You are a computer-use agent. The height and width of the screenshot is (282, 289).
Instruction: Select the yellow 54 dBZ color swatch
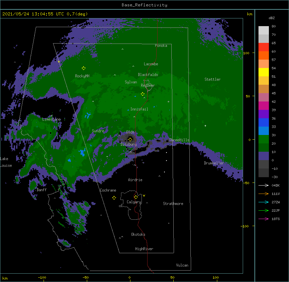pos(264,72)
